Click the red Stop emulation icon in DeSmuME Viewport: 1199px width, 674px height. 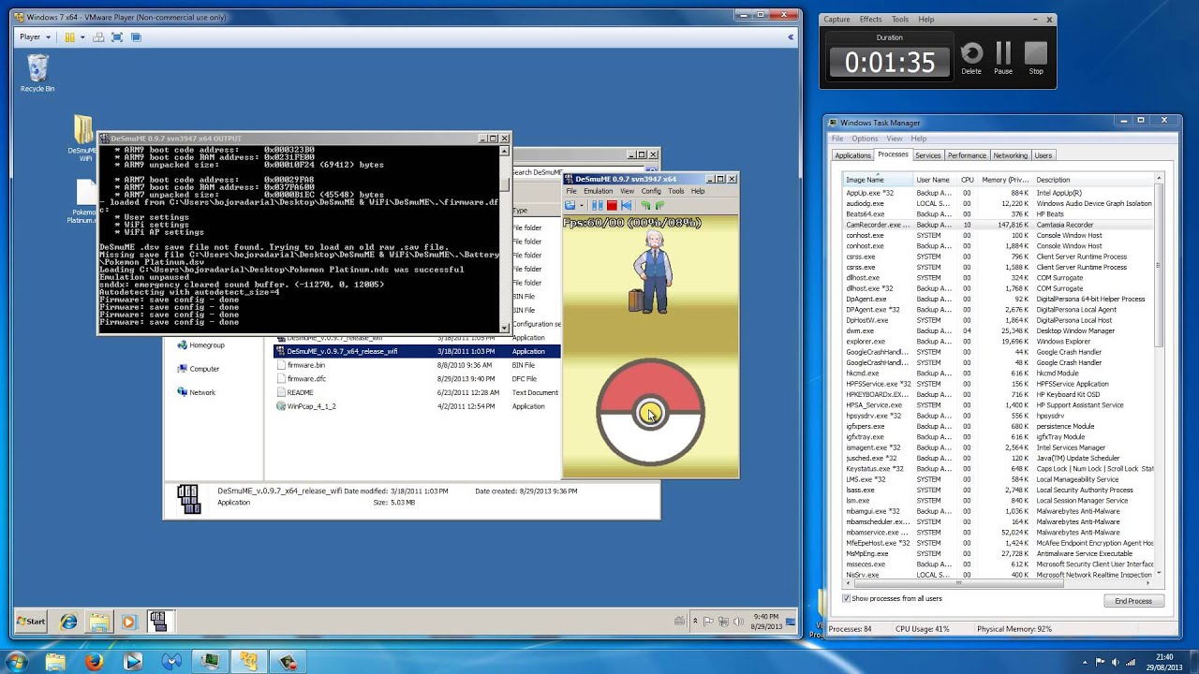click(x=612, y=205)
